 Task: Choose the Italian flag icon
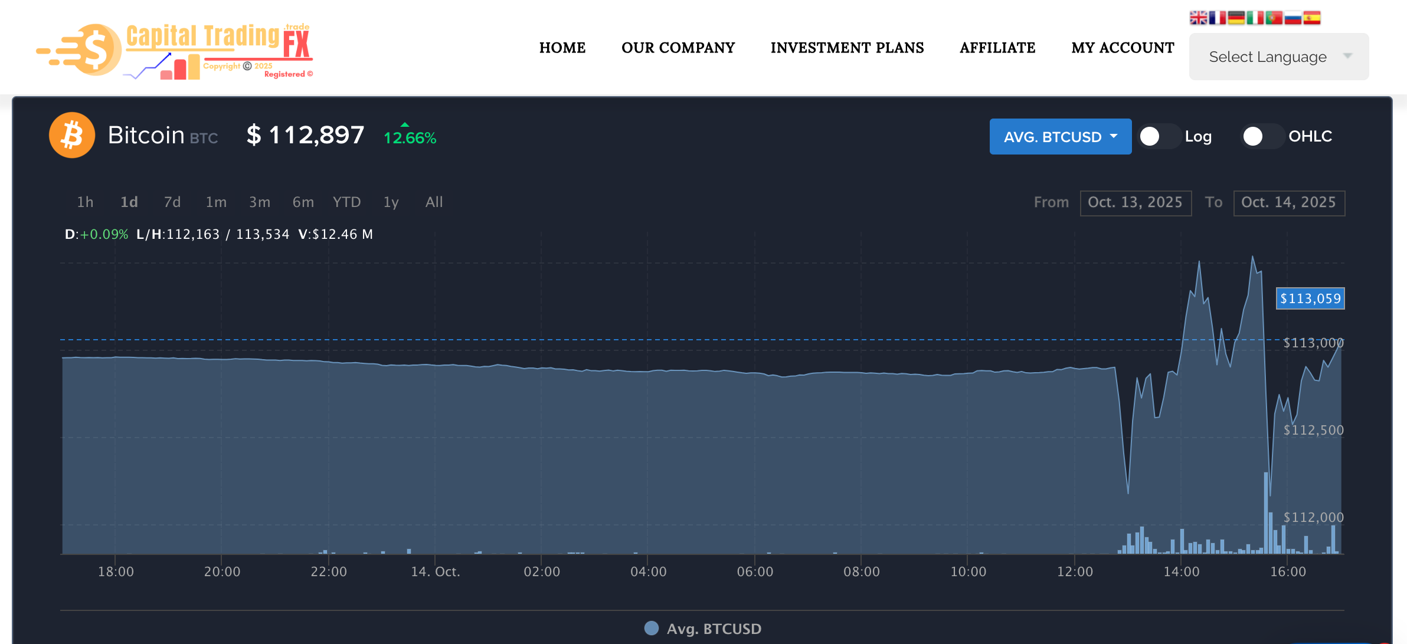click(x=1255, y=18)
